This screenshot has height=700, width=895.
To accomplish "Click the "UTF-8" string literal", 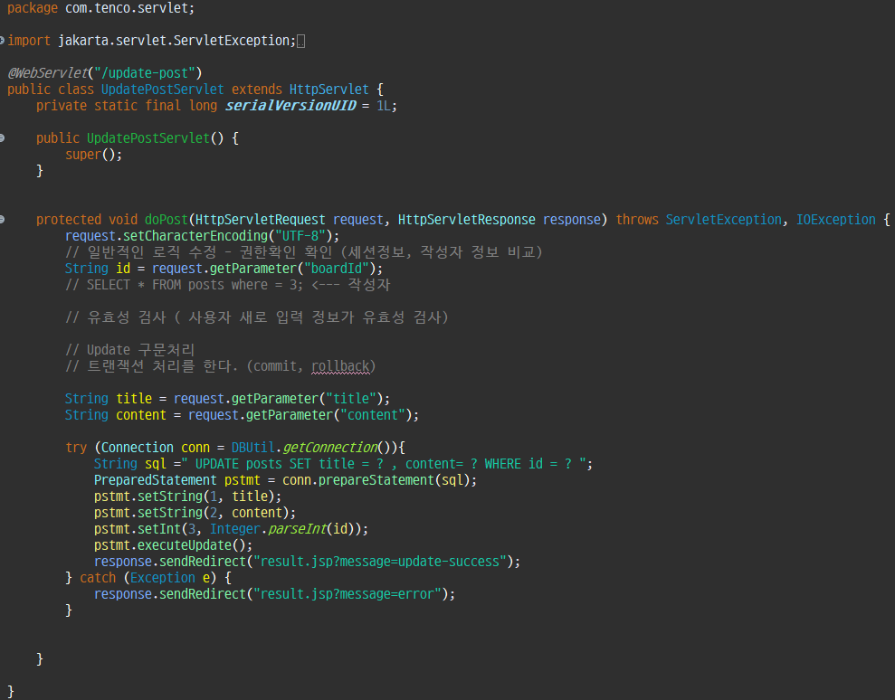I will point(300,236).
